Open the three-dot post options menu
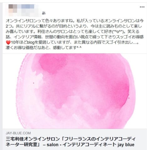147x150 pixels. pos(142,7)
